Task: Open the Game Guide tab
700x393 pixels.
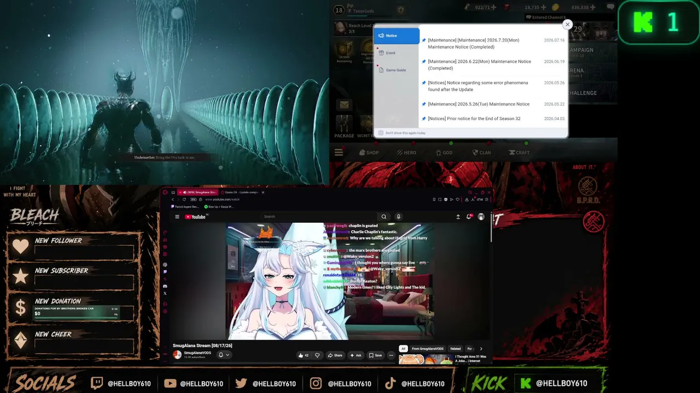Action: (396, 70)
